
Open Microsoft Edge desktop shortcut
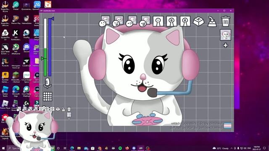(16, 91)
